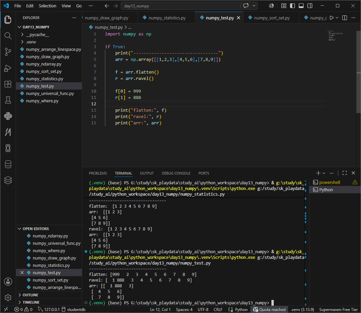Collapse the DAY13_NUMPY folder section

pyautogui.click(x=49, y=27)
